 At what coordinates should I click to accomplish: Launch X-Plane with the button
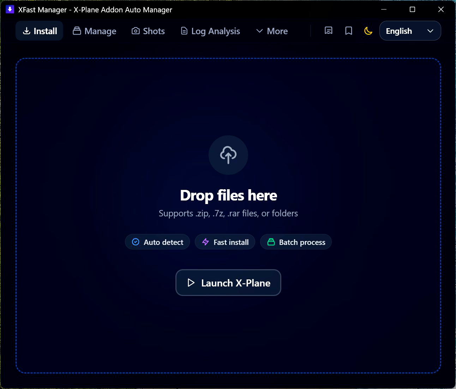coord(228,283)
